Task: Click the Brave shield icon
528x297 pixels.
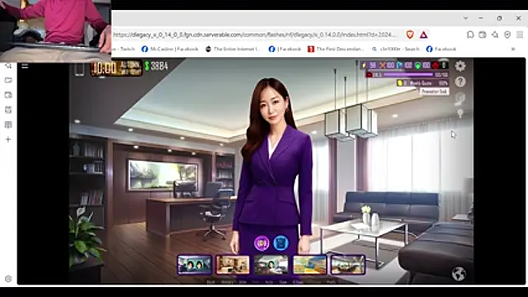Action: (410, 35)
